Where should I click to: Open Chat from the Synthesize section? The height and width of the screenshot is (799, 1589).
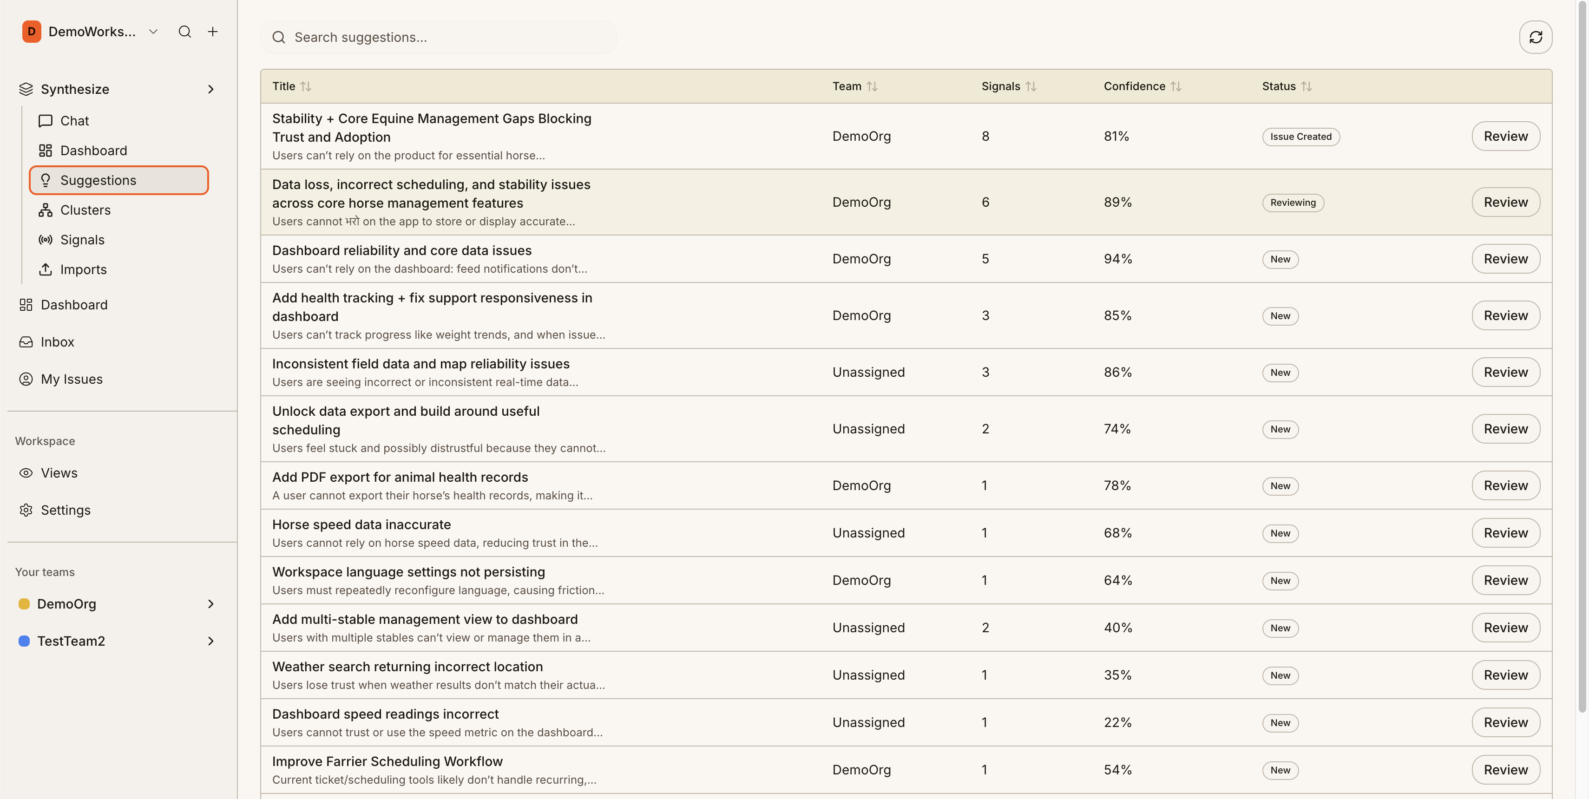click(74, 121)
